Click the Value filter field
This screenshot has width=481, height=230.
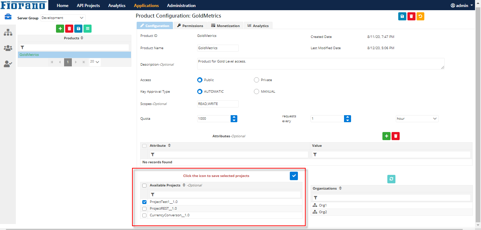[x=391, y=155]
